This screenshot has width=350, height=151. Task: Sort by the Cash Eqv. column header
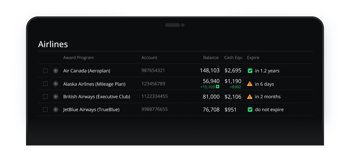(x=233, y=58)
